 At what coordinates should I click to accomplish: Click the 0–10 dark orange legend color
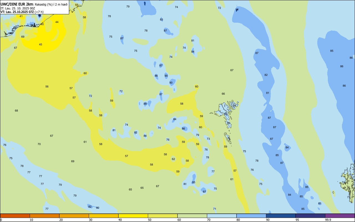[x=15, y=216]
